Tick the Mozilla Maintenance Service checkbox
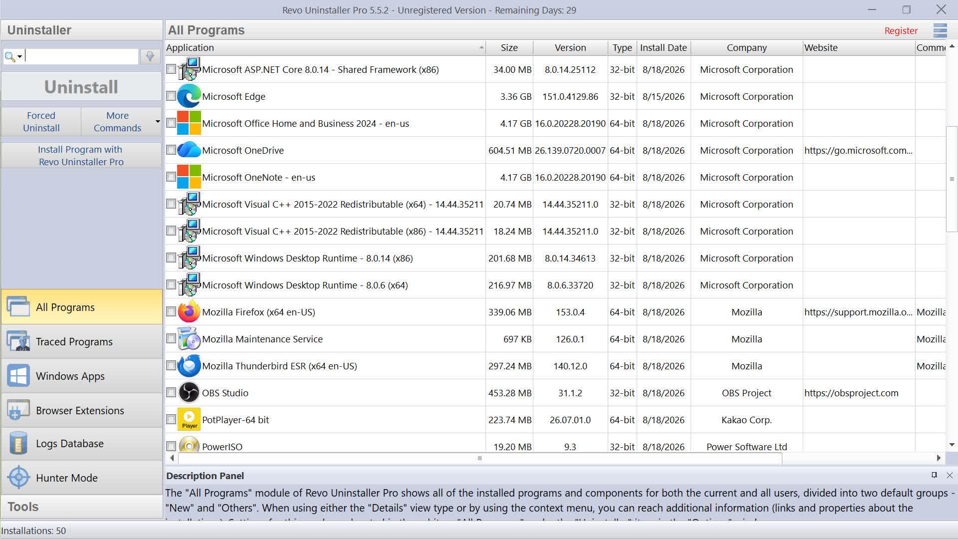The width and height of the screenshot is (958, 539). coord(171,338)
